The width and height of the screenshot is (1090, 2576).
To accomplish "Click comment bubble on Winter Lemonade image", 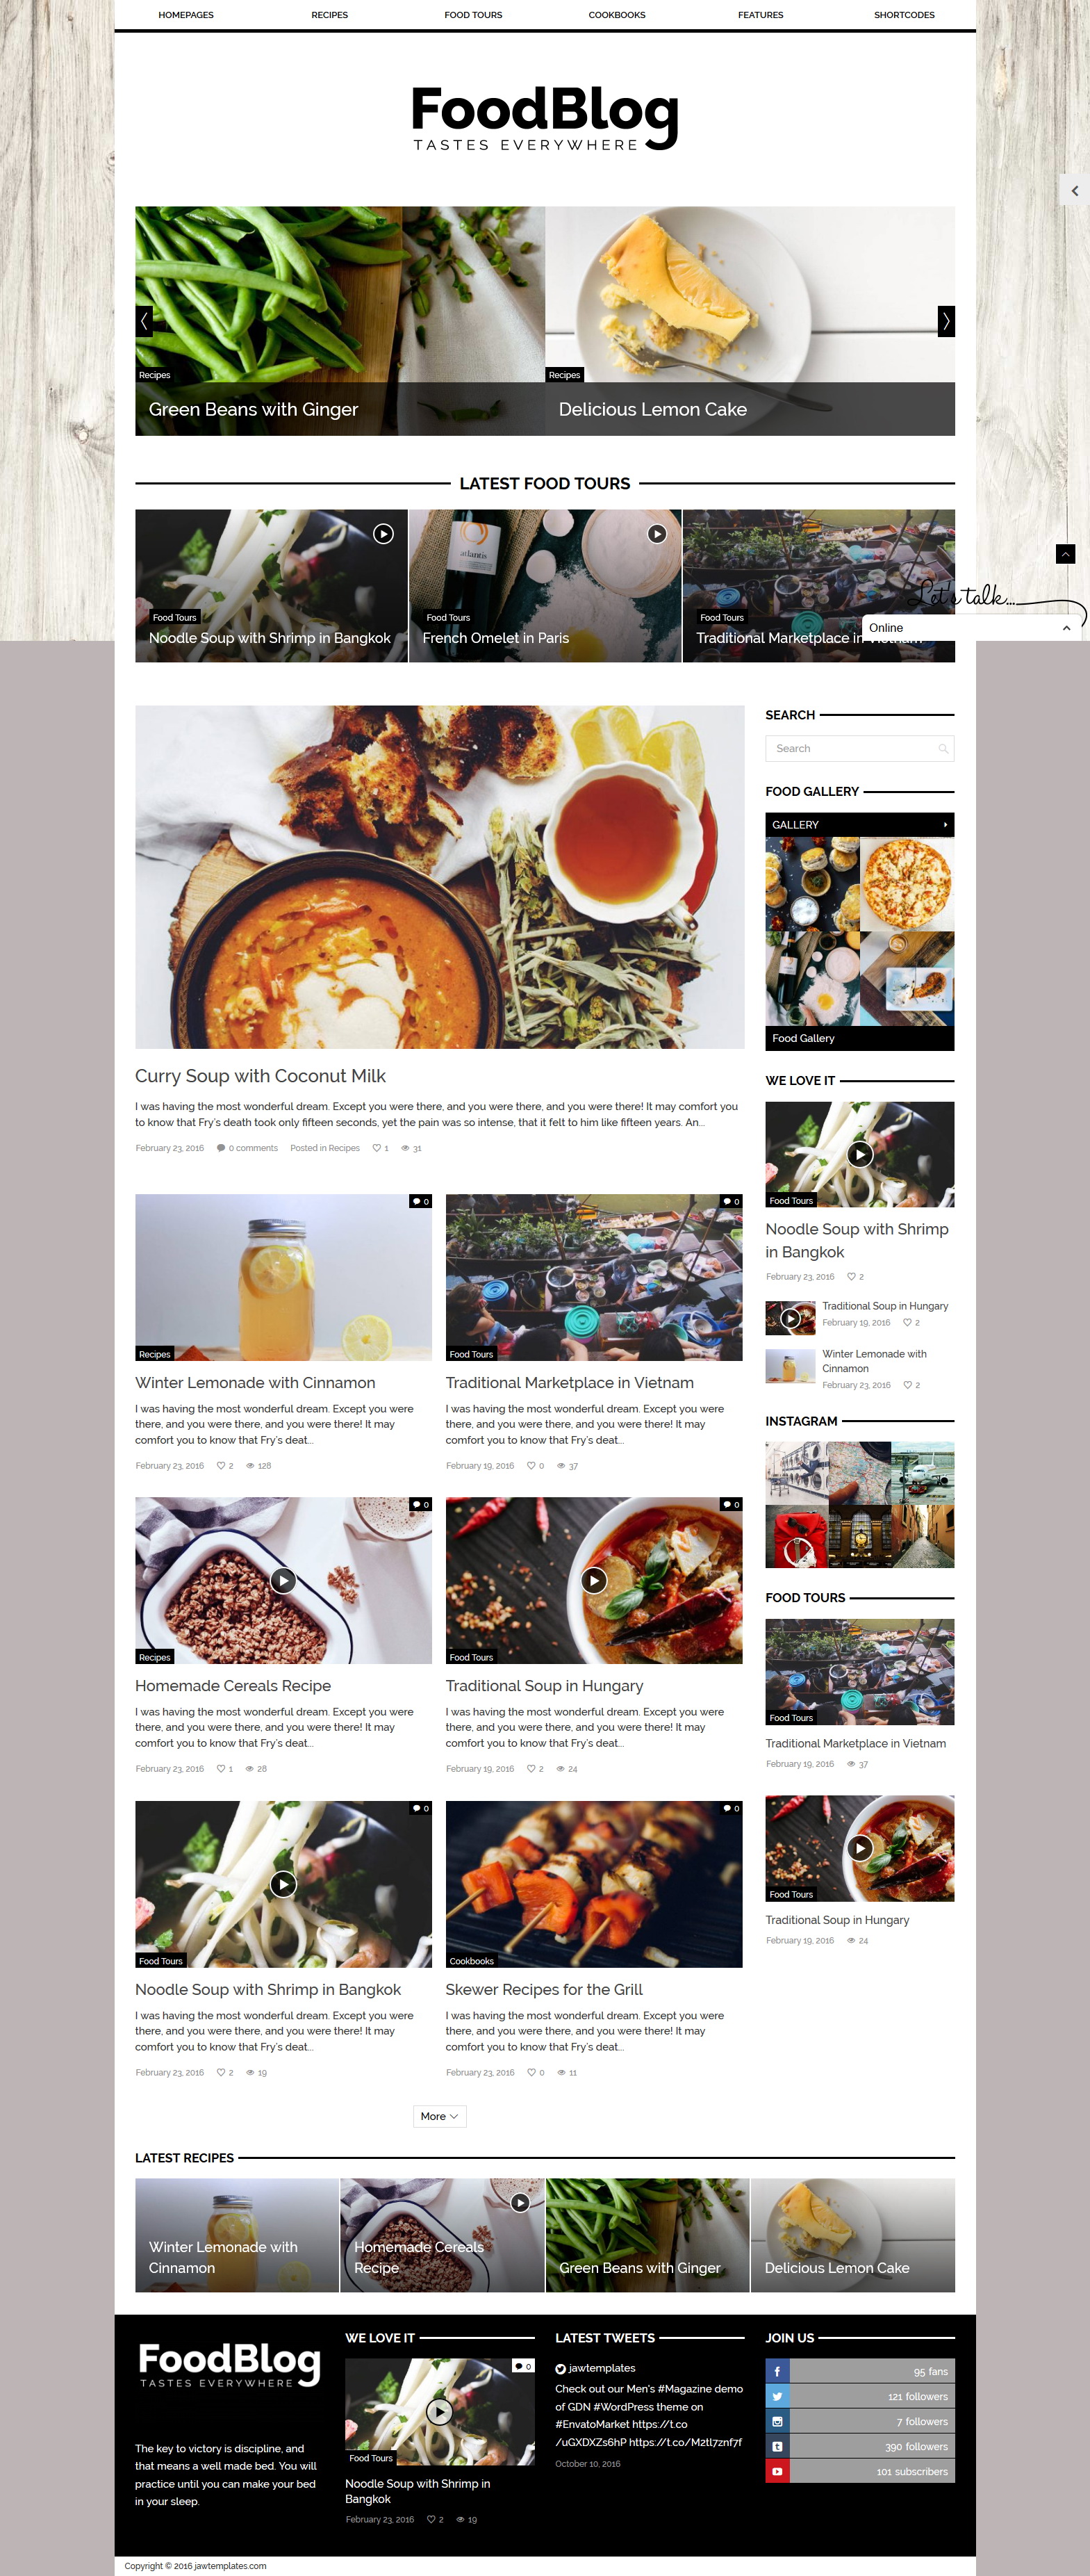I will click(420, 1201).
